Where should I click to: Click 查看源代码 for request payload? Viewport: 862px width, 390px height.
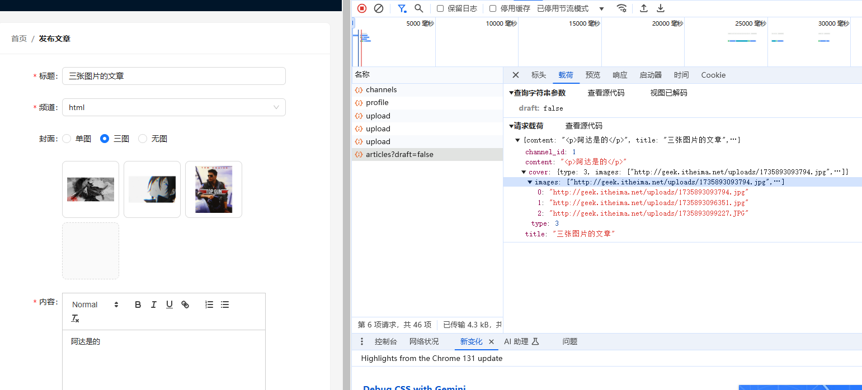point(584,126)
